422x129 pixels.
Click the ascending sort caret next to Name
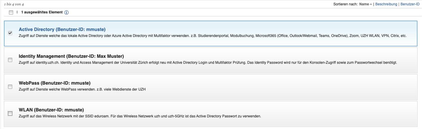pos(371,4)
